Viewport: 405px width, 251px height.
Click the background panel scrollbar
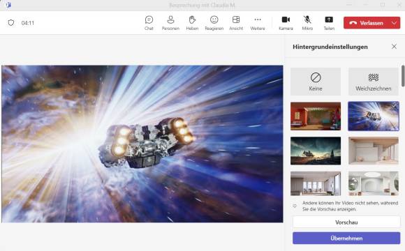click(x=403, y=76)
